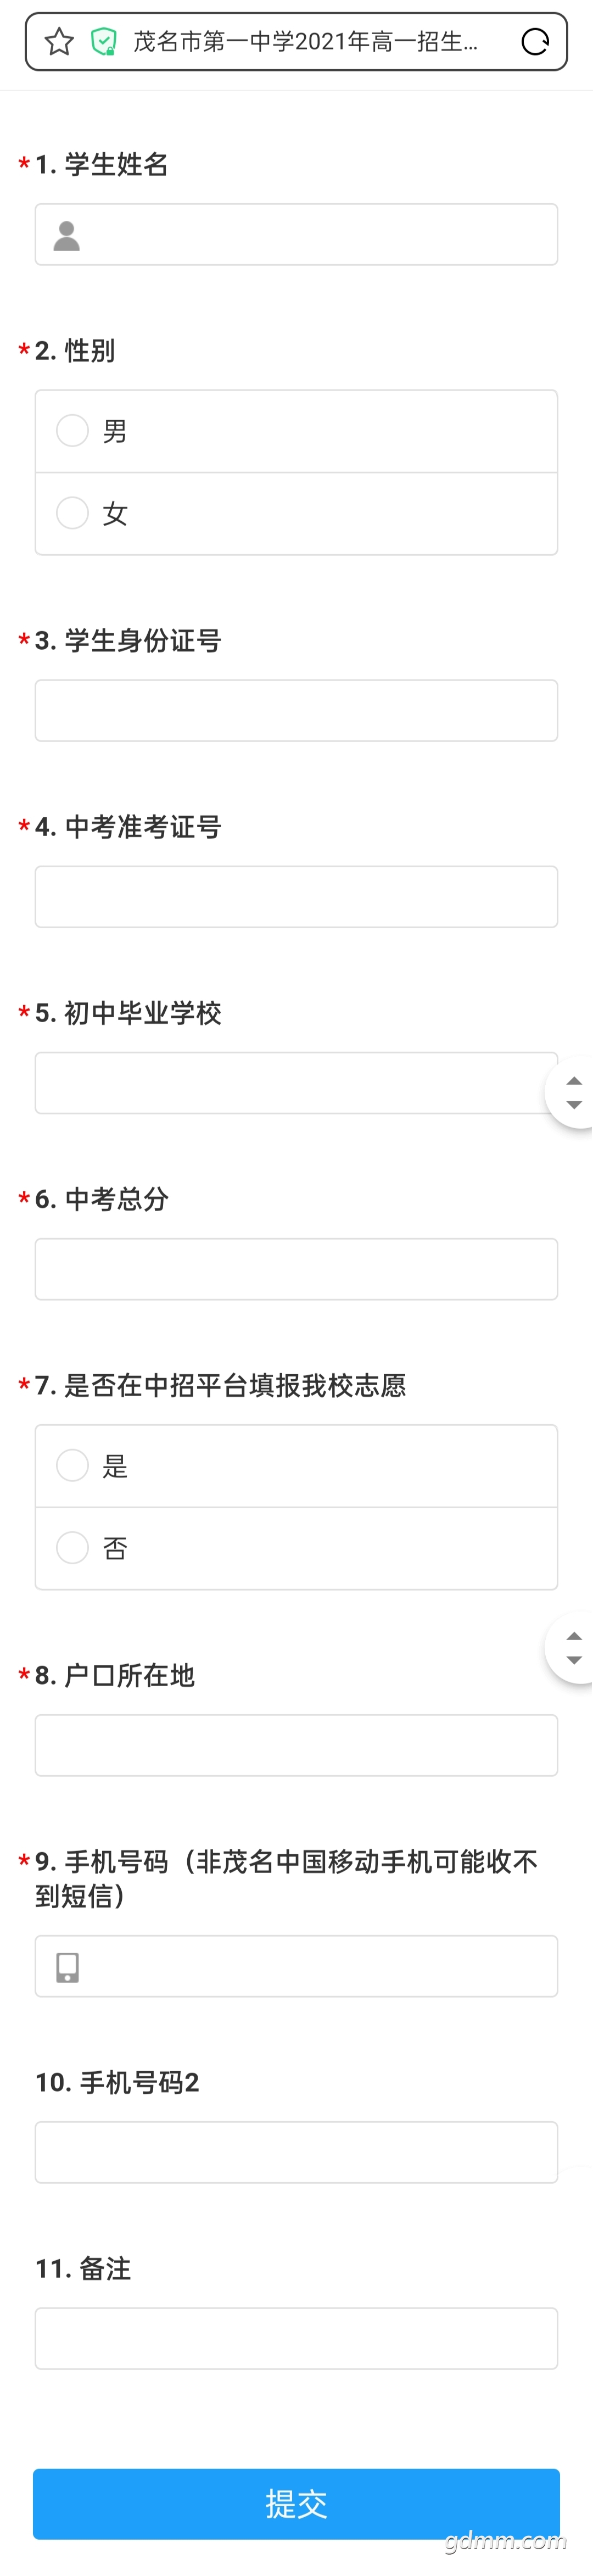
Task: Focus the 学生身份证号 input field
Action: (x=296, y=710)
